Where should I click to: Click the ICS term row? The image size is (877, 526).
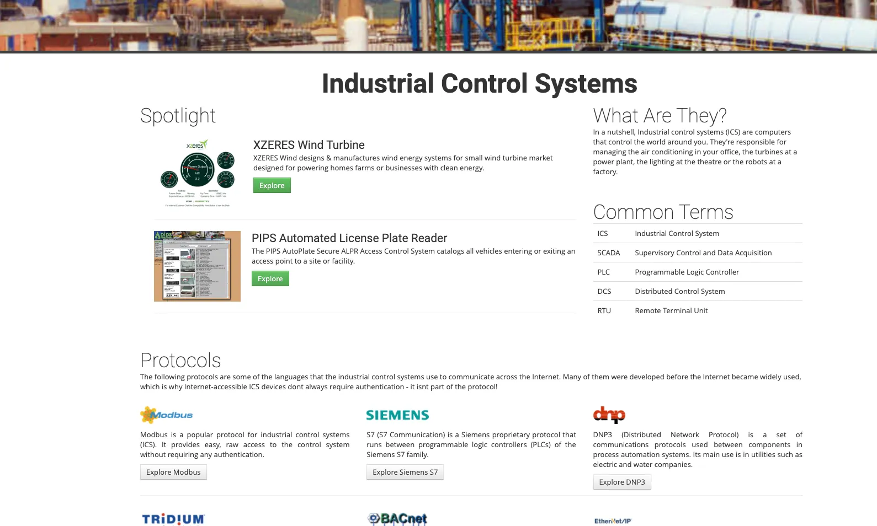tap(698, 233)
